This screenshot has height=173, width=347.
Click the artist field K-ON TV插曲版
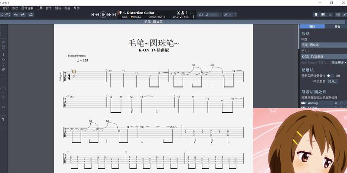pyautogui.click(x=324, y=57)
